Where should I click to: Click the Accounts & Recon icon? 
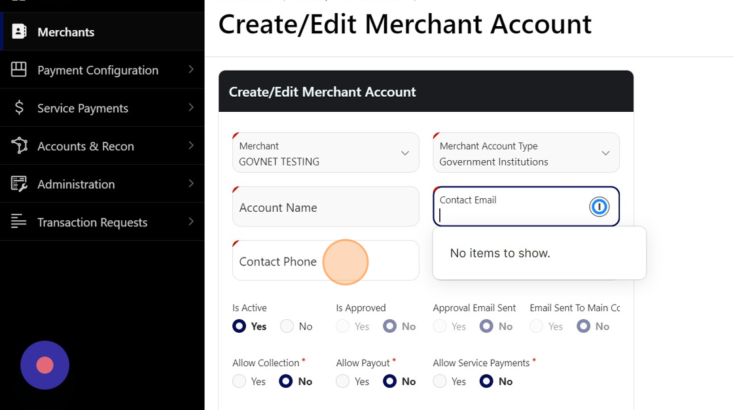click(x=19, y=145)
